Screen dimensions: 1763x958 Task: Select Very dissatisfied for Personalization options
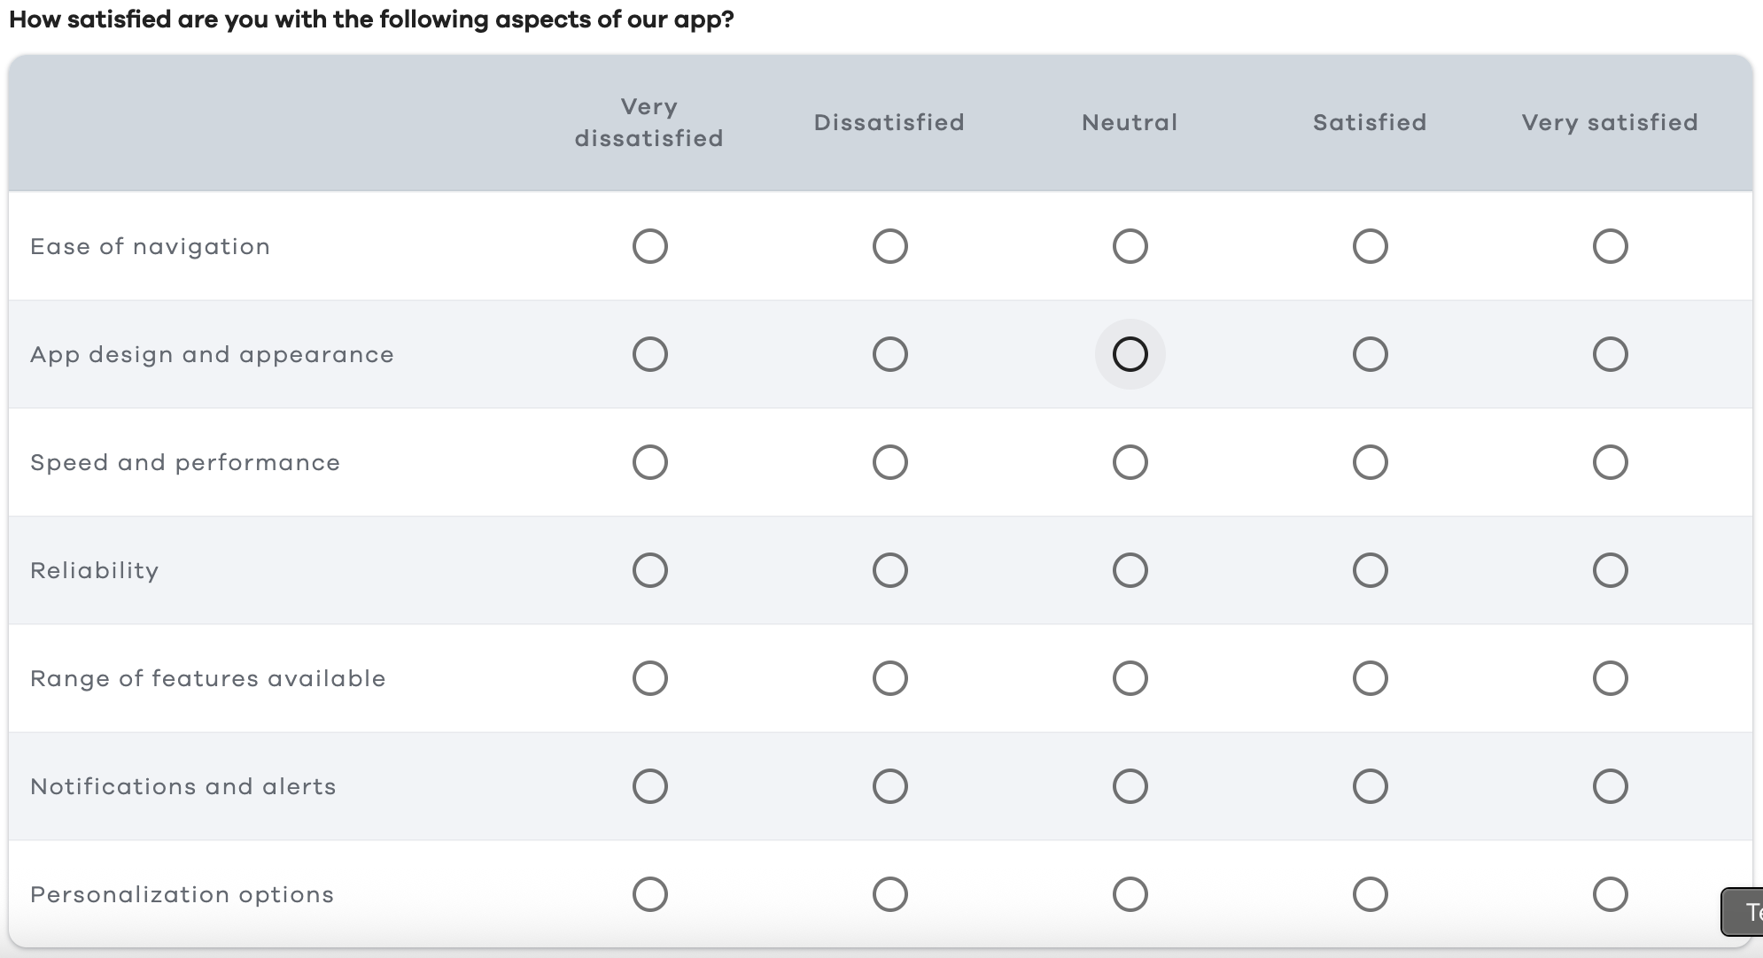pyautogui.click(x=650, y=894)
